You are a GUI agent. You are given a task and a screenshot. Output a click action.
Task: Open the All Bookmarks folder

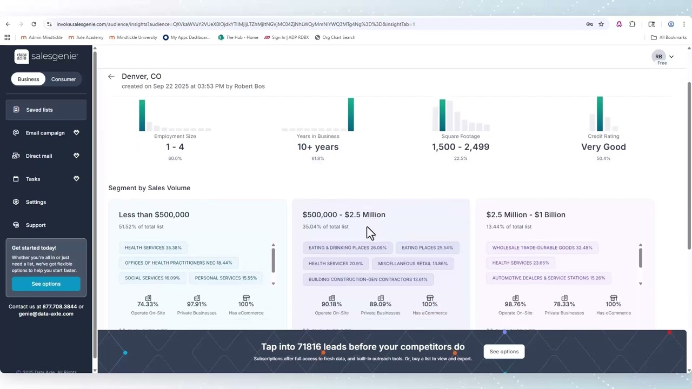(669, 37)
